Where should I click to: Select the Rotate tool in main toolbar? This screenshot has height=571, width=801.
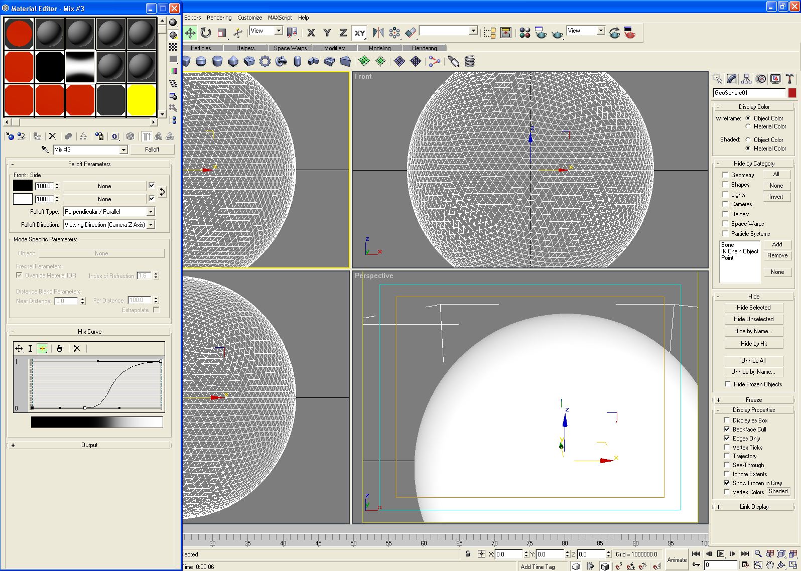pyautogui.click(x=206, y=33)
